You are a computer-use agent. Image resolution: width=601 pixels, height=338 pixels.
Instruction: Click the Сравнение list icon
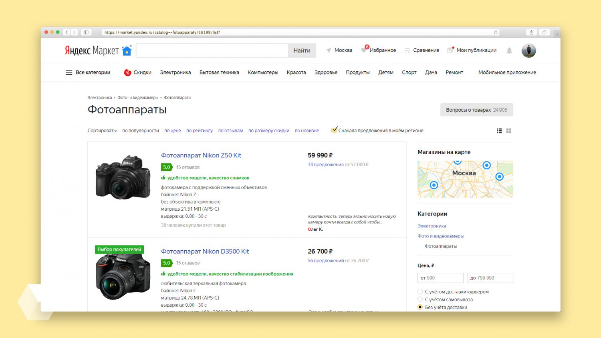click(407, 50)
